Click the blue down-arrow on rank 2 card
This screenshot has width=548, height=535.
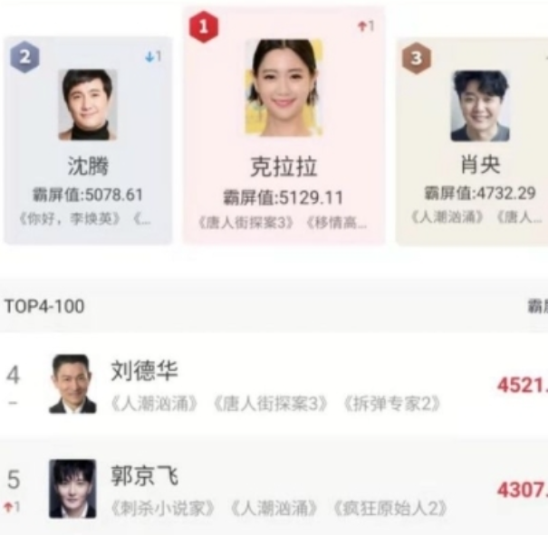(149, 57)
